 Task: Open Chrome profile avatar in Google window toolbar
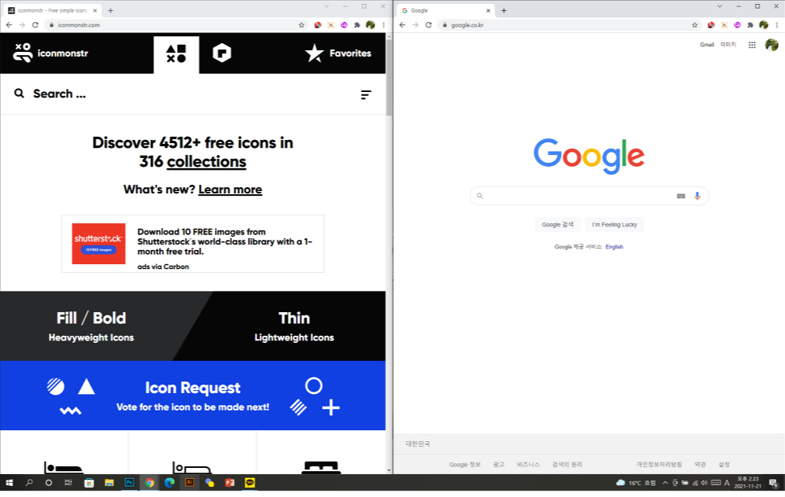(x=764, y=24)
